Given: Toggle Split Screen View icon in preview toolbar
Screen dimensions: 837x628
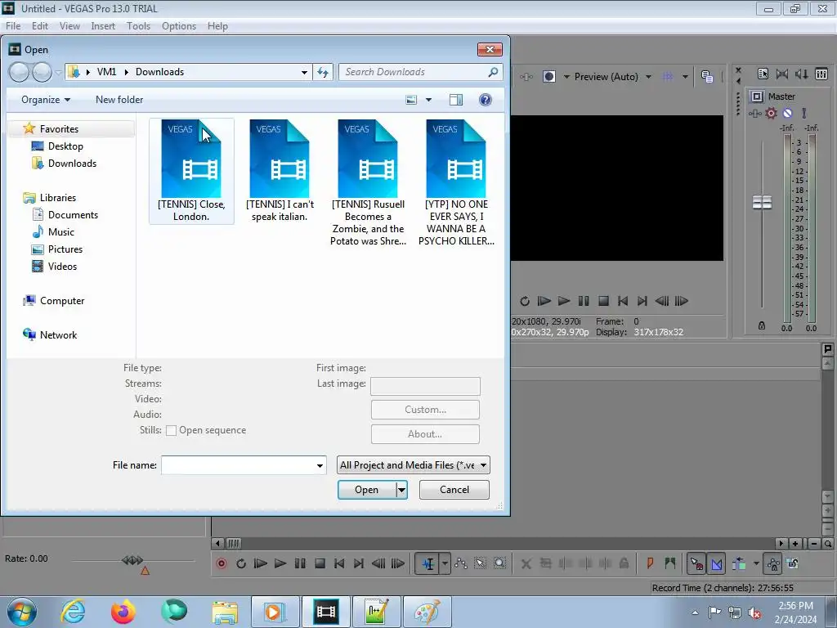Looking at the screenshot, I should [x=548, y=77].
